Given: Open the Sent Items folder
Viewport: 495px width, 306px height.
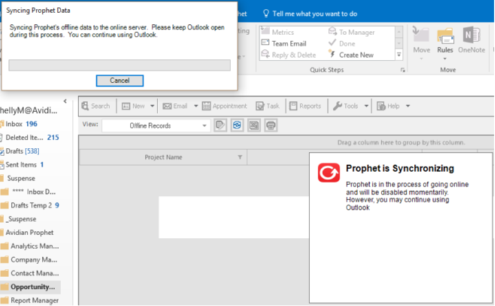Looking at the screenshot, I should pos(22,164).
